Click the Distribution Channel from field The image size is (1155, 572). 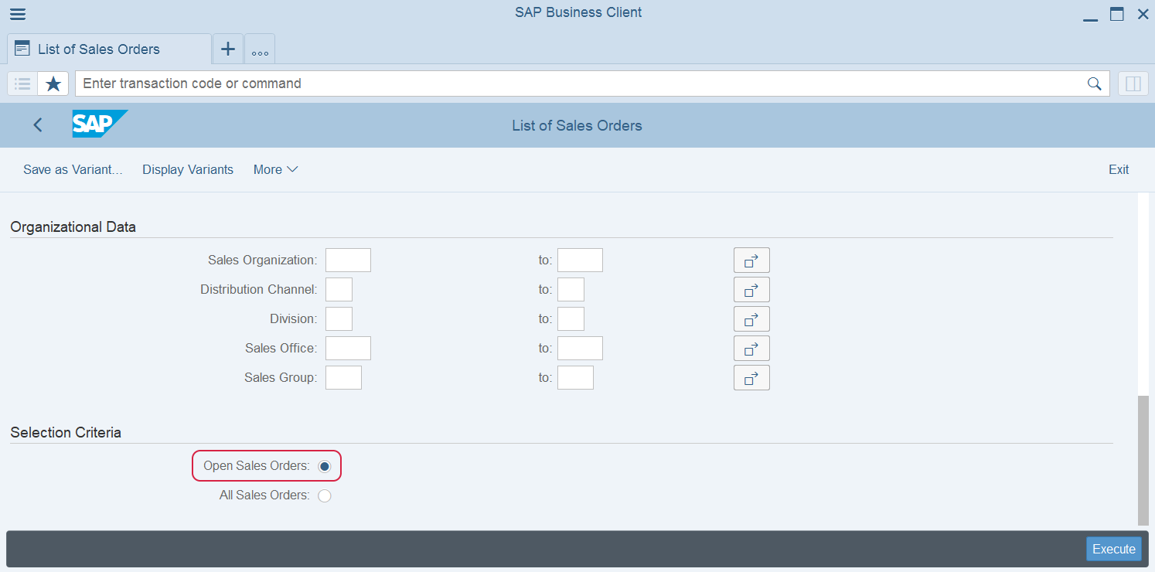tap(339, 290)
